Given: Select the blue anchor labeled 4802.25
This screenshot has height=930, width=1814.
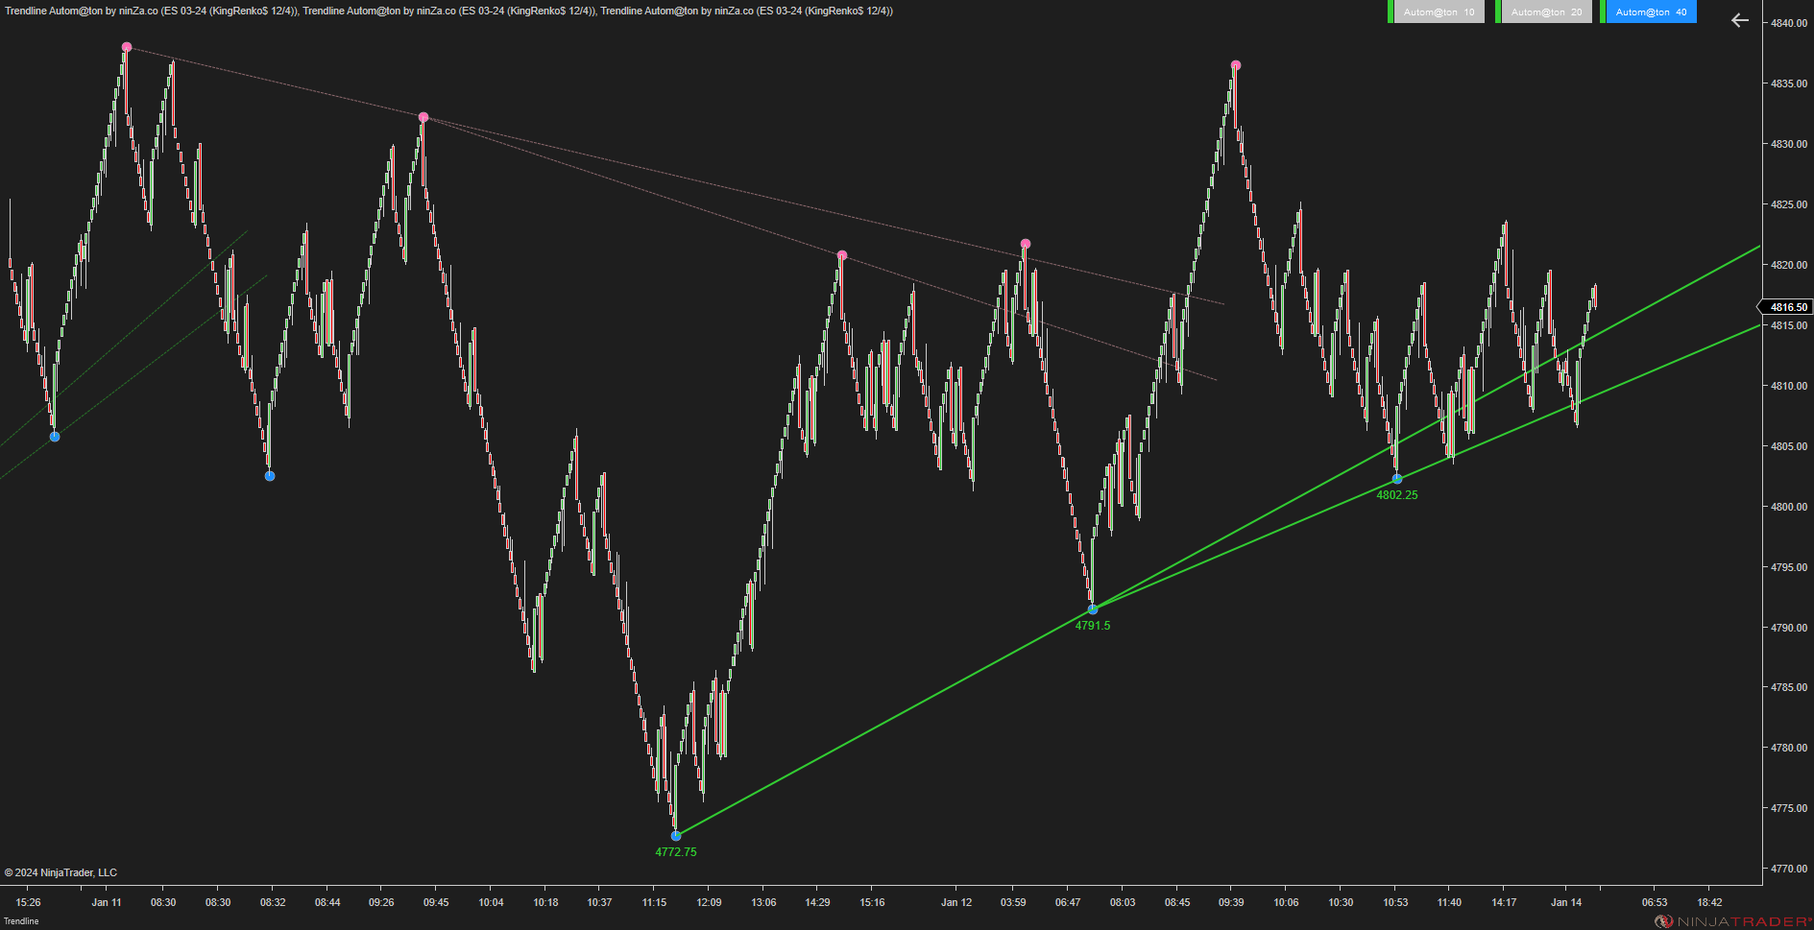Looking at the screenshot, I should 1397,478.
